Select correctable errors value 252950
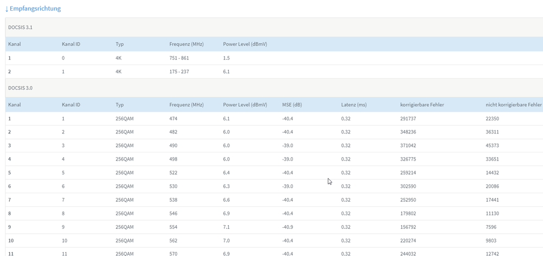The width and height of the screenshot is (543, 256). coord(408,200)
